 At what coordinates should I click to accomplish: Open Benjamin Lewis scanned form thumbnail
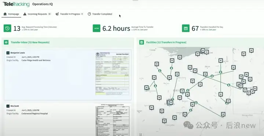112,73
